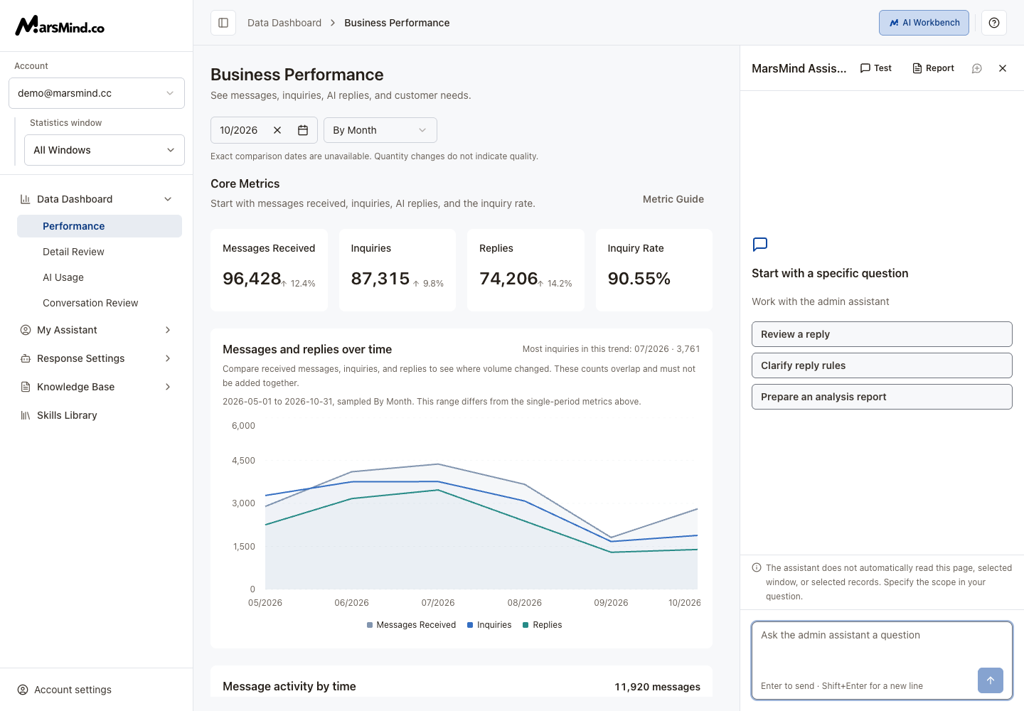Choose Prepare an analysis report suggestion
The width and height of the screenshot is (1024, 711).
[882, 397]
